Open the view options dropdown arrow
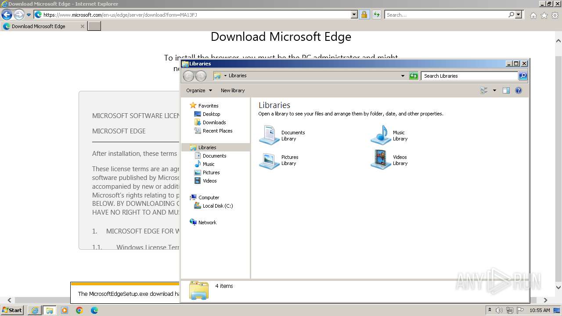This screenshot has height=316, width=562. tap(494, 90)
